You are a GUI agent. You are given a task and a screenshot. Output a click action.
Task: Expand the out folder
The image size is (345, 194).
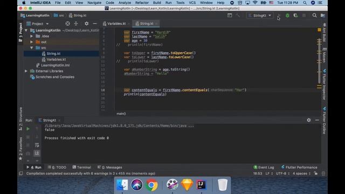[x=32, y=42]
